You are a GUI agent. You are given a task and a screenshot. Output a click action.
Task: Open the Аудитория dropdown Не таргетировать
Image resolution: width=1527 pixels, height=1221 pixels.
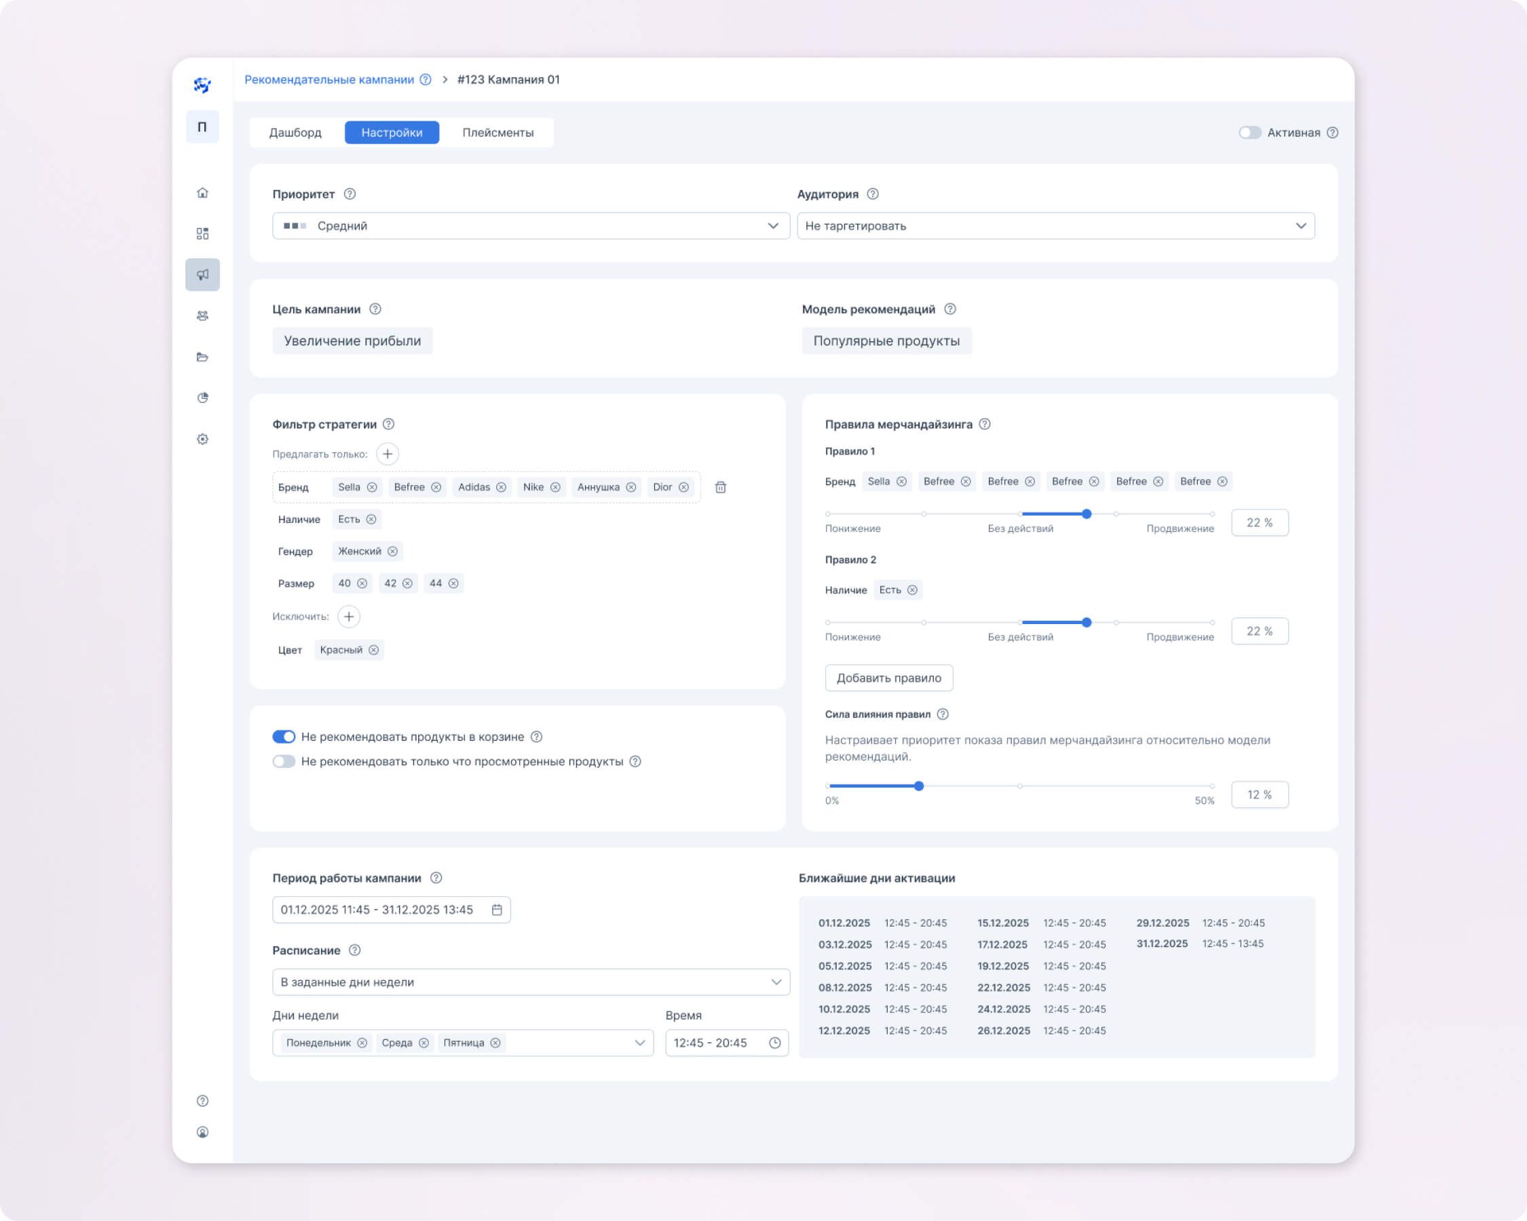pyautogui.click(x=1056, y=226)
